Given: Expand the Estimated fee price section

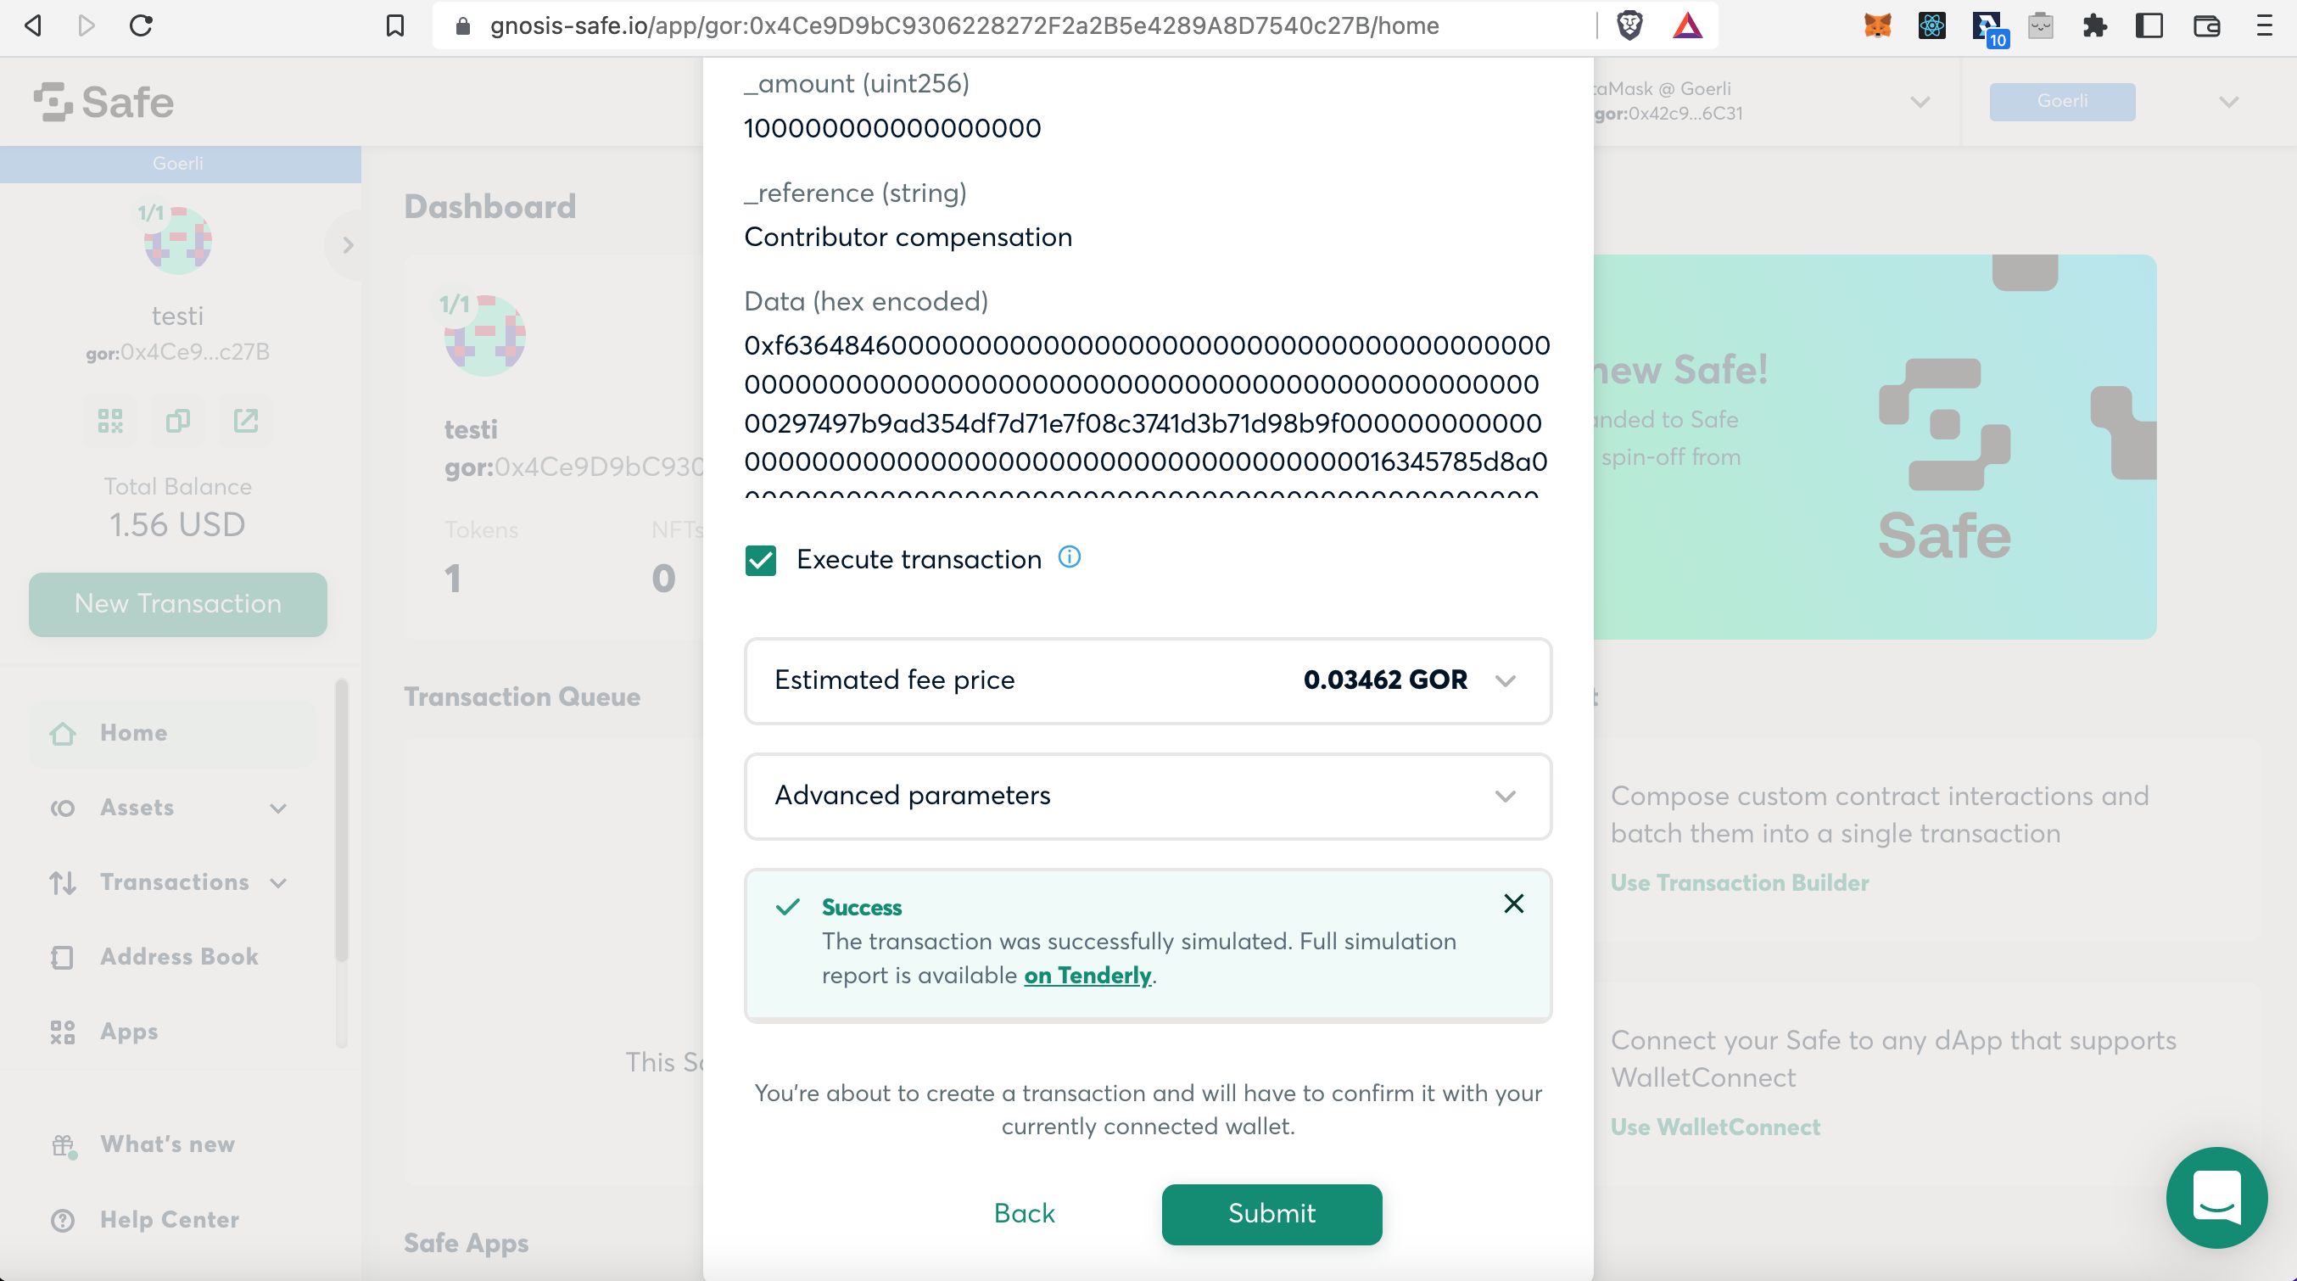Looking at the screenshot, I should (x=1148, y=680).
